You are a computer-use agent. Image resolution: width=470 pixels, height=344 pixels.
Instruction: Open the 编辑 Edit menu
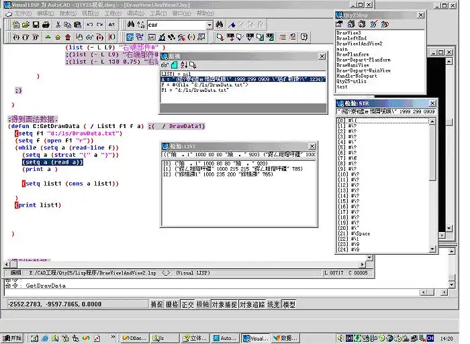pyautogui.click(x=45, y=13)
